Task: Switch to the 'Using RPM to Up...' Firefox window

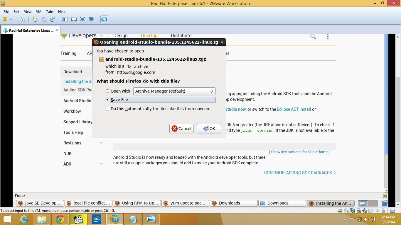Action: click(137, 203)
